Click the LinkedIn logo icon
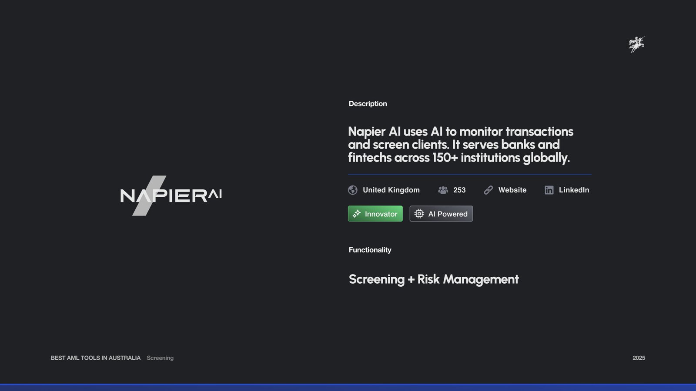The width and height of the screenshot is (696, 391). click(549, 190)
